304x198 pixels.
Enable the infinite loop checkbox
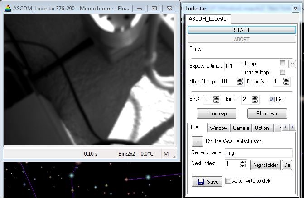point(283,72)
